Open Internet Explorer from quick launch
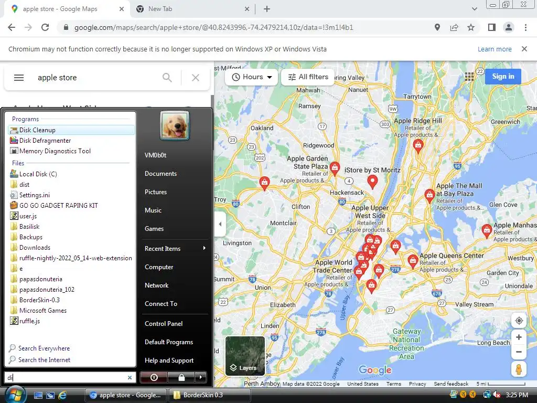This screenshot has height=403, width=537. click(63, 395)
